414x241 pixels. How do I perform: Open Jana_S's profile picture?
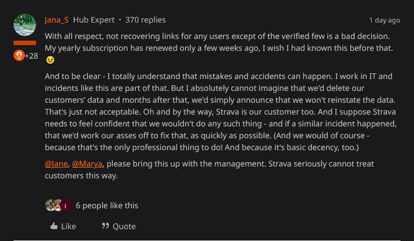click(24, 25)
